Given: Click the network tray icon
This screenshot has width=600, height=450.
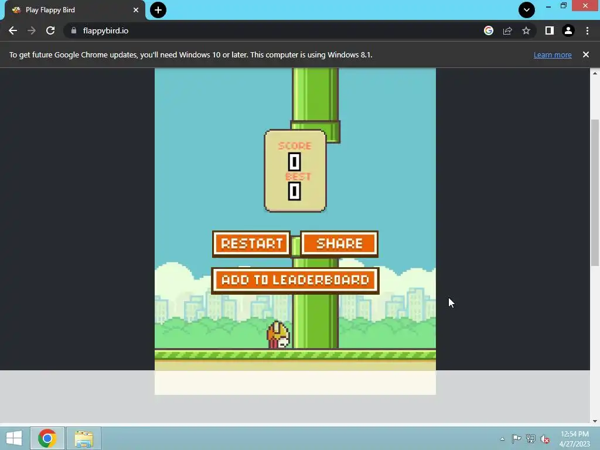Looking at the screenshot, I should 531,439.
